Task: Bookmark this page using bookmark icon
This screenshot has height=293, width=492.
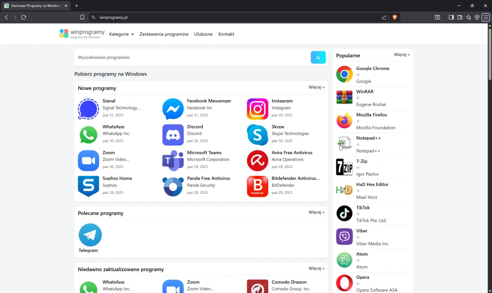Action: (x=82, y=17)
